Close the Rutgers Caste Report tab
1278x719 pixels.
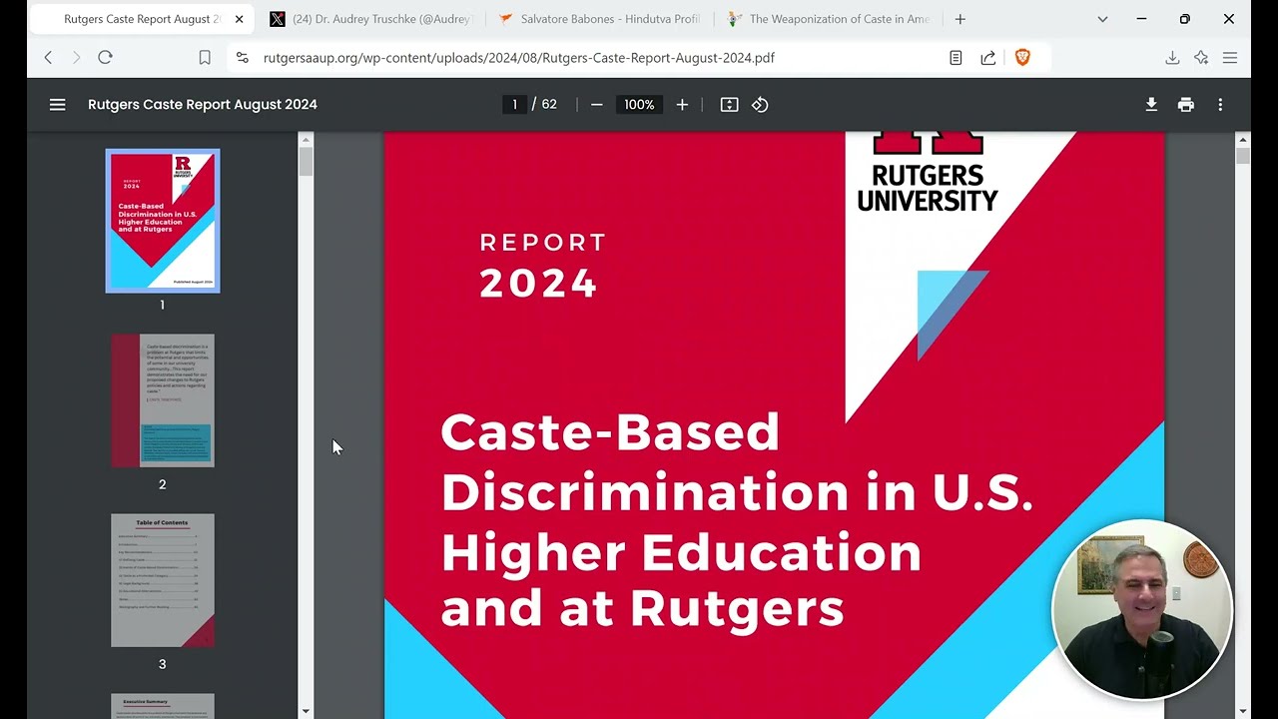pos(239,19)
